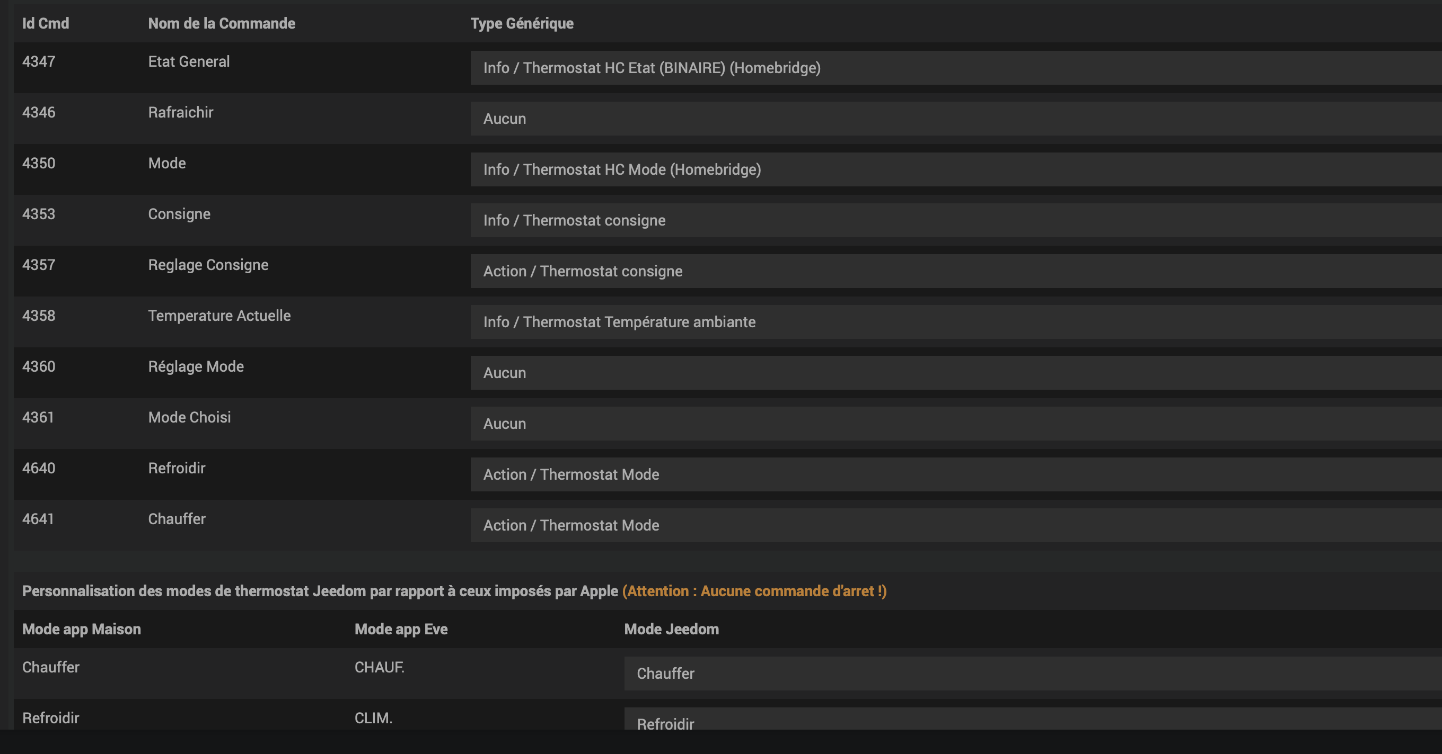Click the Mode Jeedom column header

[x=672, y=630]
